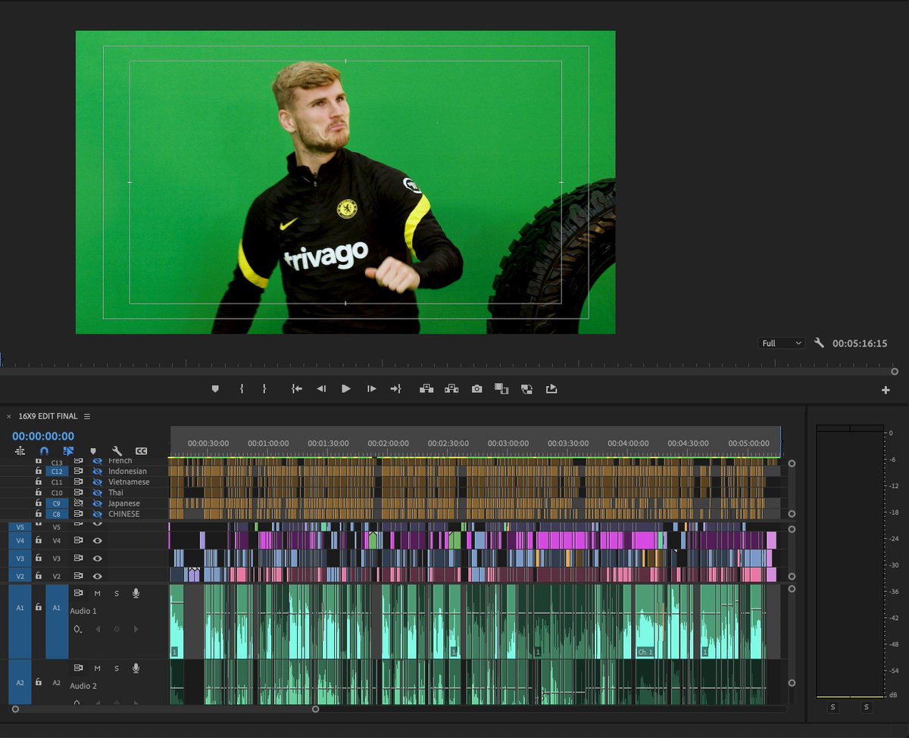The height and width of the screenshot is (738, 909).
Task: Step back one frame
Action: [321, 388]
